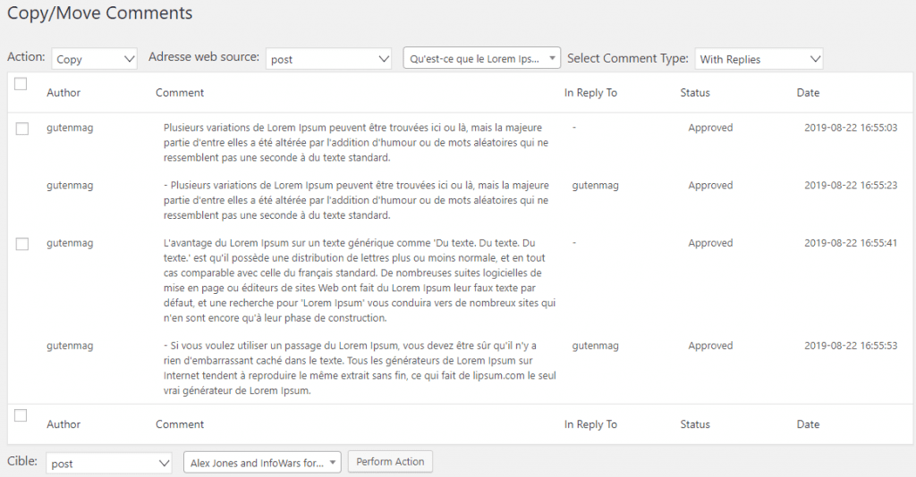This screenshot has height=477, width=916.
Task: Click the comment starting "L'avantage du Lorem Ipsum"
Action: 360,280
